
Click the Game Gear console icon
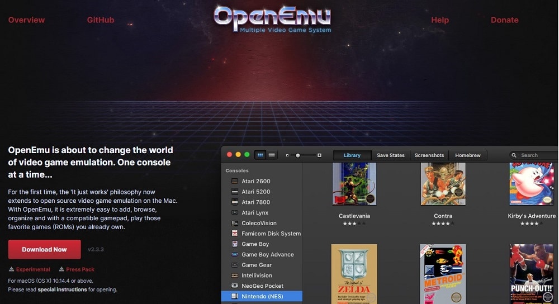coord(235,265)
